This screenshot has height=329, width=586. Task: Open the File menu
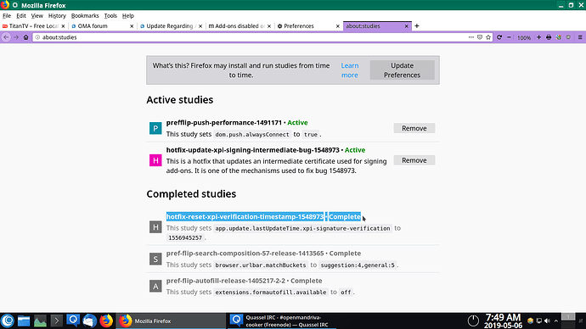(x=7, y=15)
